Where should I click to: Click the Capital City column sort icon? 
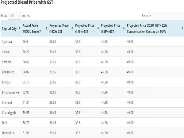(x=18, y=28)
